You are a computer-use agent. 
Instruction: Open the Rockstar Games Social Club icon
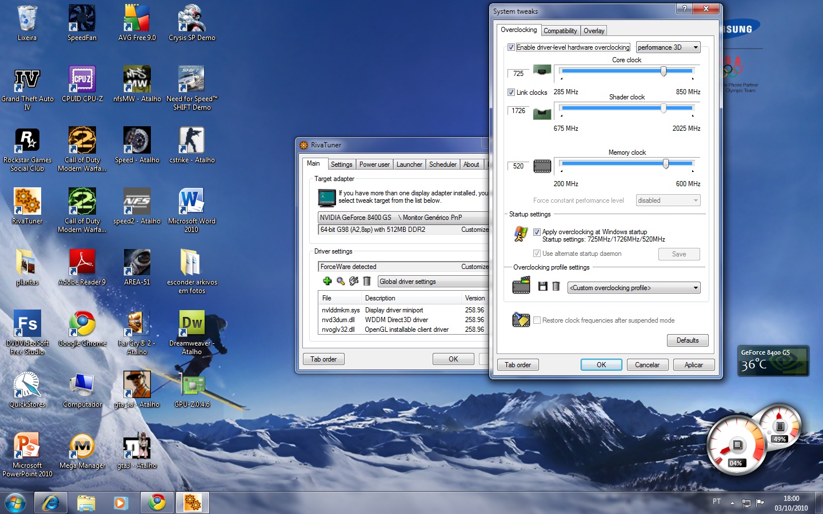pyautogui.click(x=27, y=149)
